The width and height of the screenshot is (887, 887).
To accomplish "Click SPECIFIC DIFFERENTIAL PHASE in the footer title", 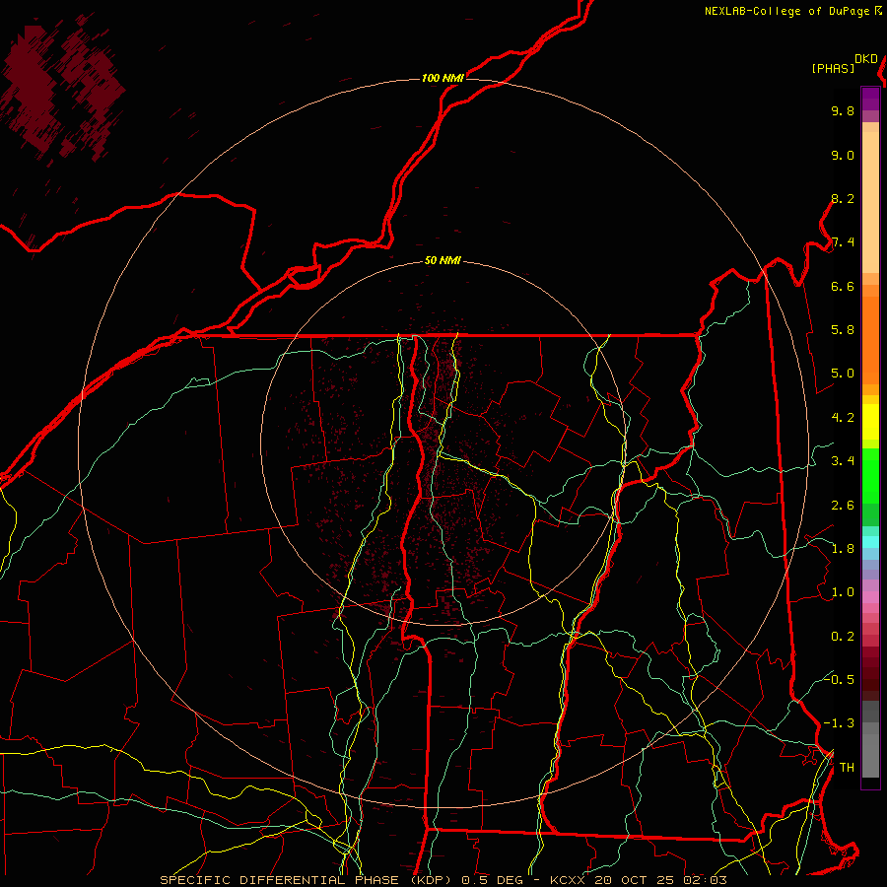I will (280, 880).
